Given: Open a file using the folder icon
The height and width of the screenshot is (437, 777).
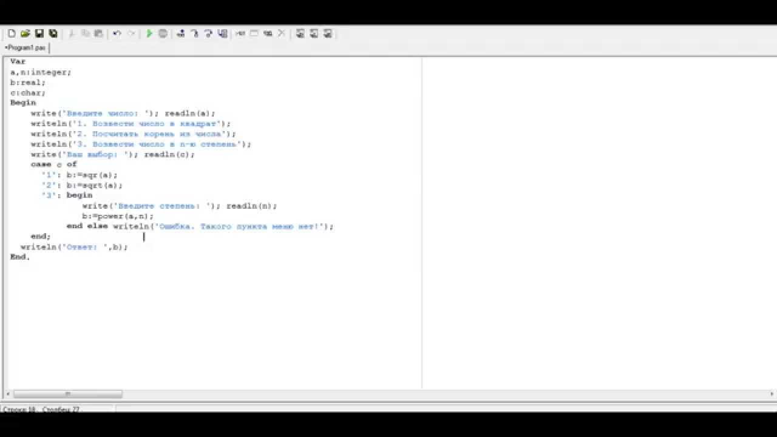Looking at the screenshot, I should click(x=25, y=33).
